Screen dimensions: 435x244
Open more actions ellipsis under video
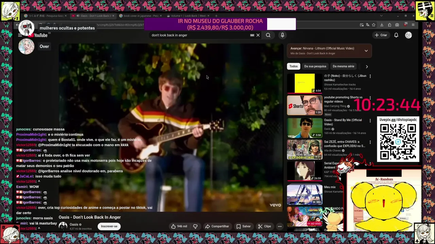[x=280, y=226]
